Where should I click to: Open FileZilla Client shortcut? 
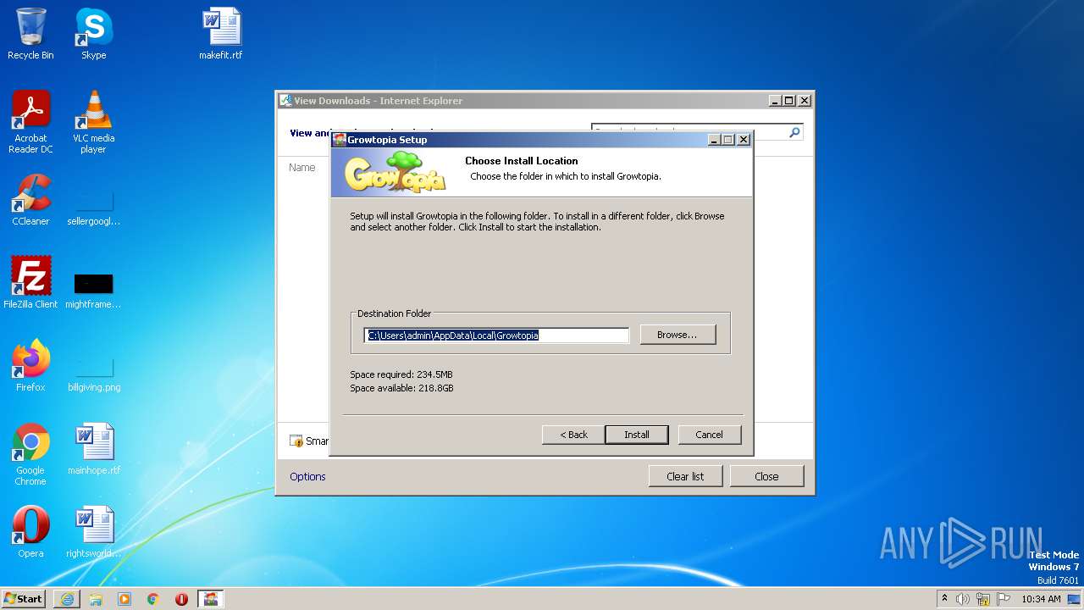(30, 282)
